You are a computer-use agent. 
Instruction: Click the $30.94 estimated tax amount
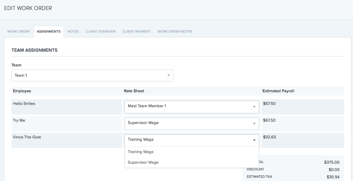pyautogui.click(x=333, y=177)
